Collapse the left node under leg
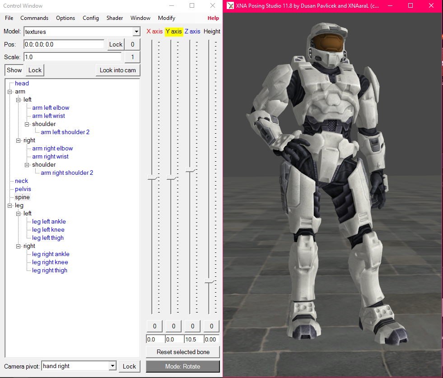This screenshot has width=443, height=378. click(x=19, y=214)
